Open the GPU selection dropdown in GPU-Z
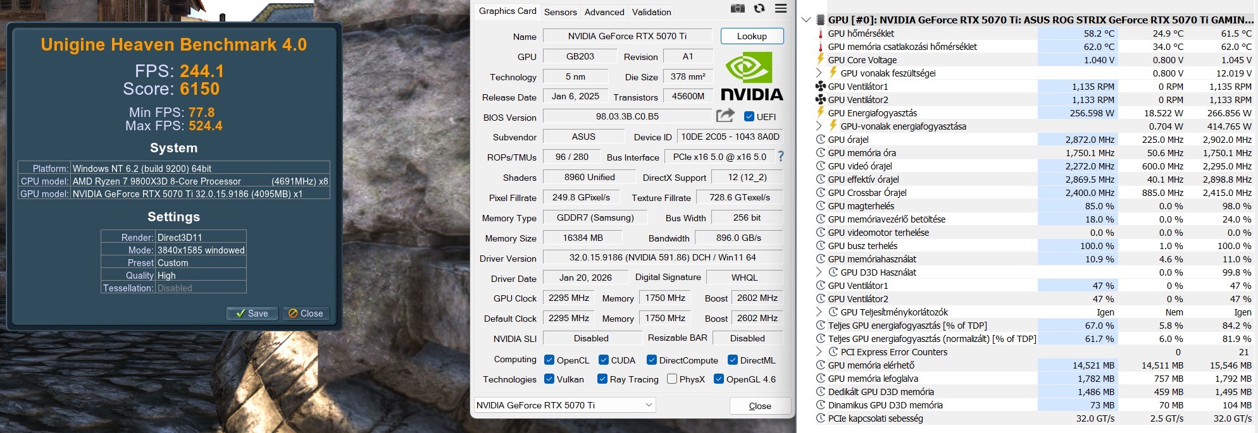The height and width of the screenshot is (433, 1258). point(564,405)
